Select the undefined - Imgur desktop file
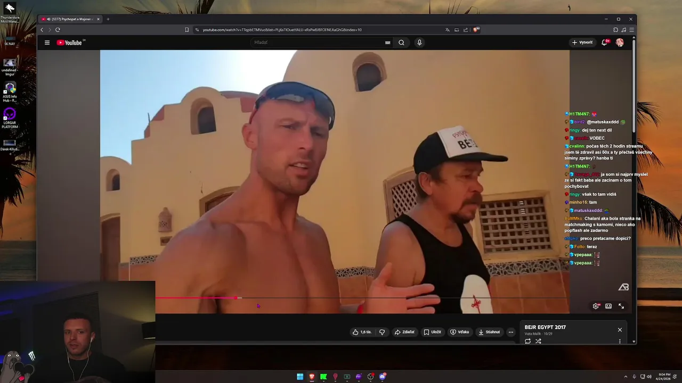The image size is (682, 383). [x=10, y=66]
